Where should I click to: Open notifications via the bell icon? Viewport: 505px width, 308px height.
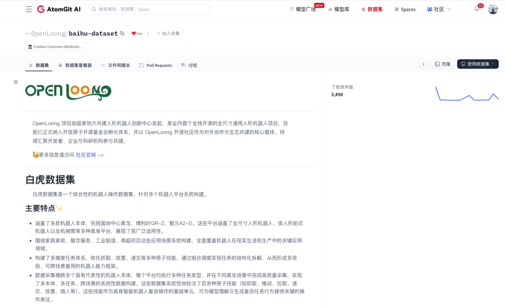point(476,9)
